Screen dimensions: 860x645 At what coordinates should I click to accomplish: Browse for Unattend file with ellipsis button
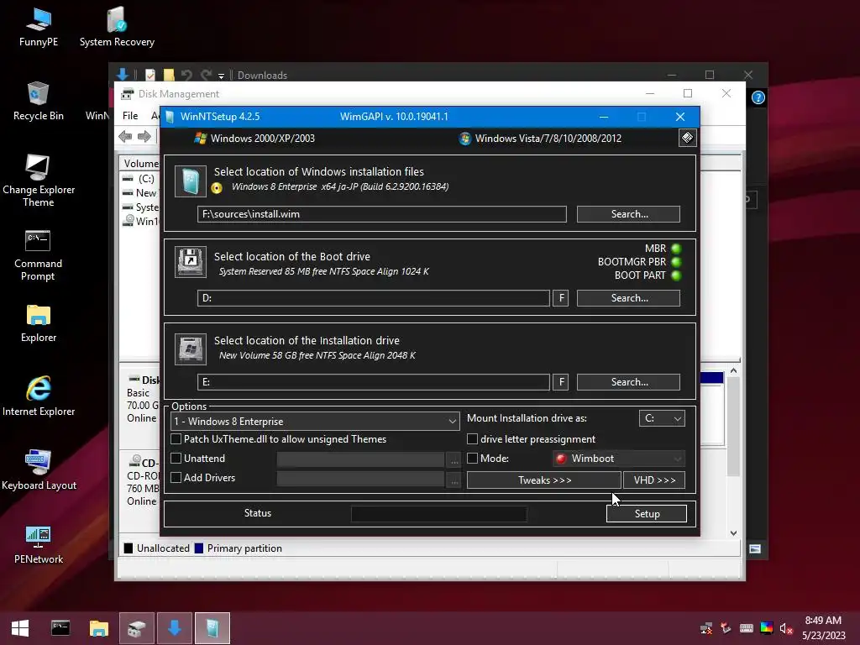tap(454, 459)
